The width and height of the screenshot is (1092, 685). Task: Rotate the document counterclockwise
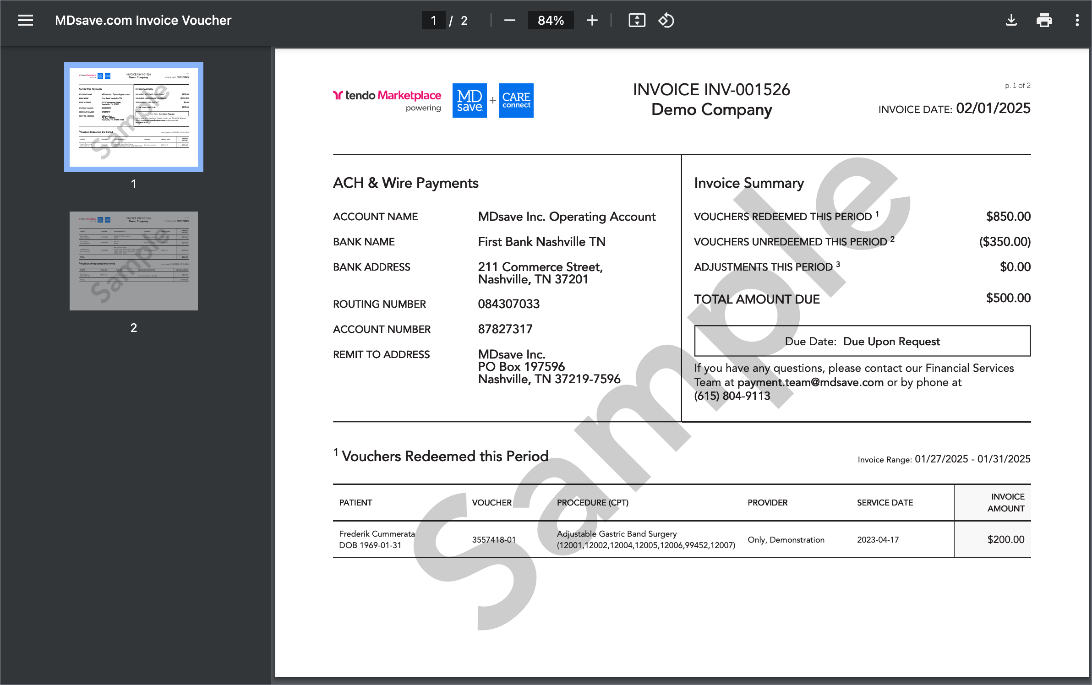(666, 20)
